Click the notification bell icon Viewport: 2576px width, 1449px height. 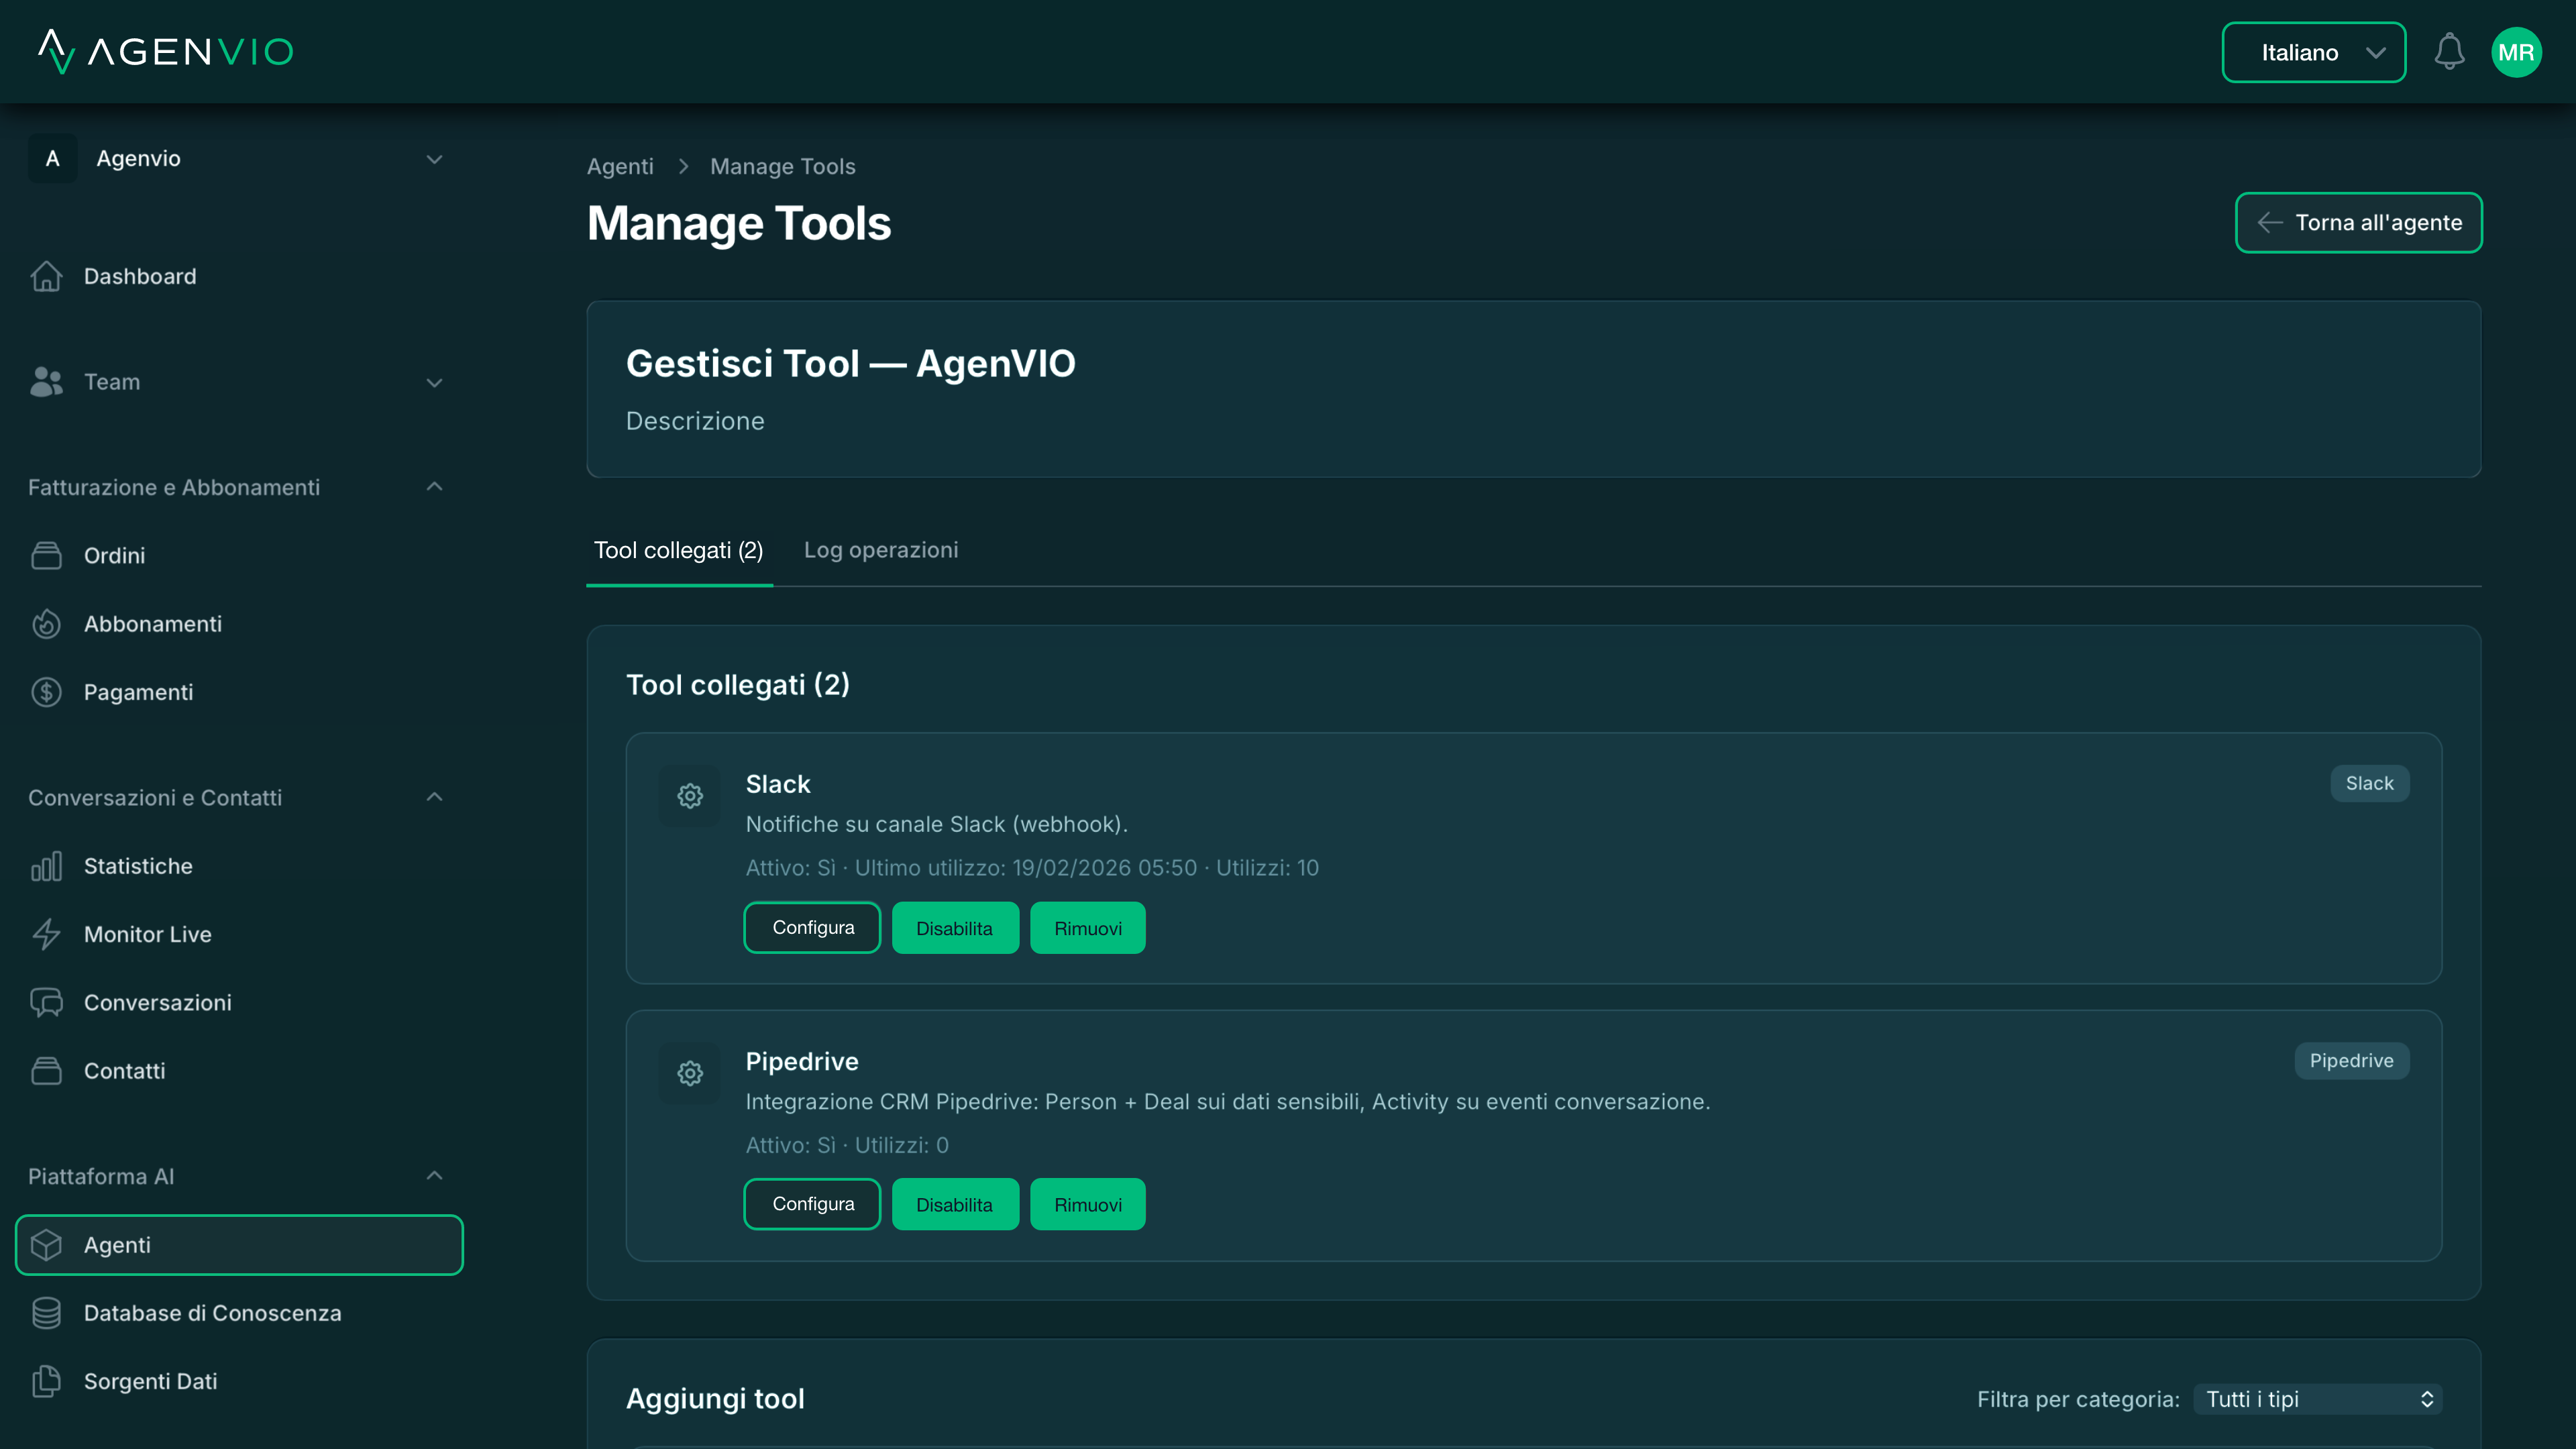coord(2449,52)
